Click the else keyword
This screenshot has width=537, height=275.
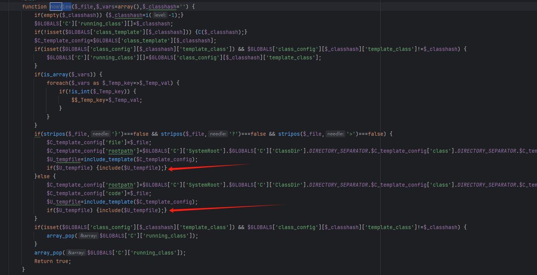tap(44, 176)
